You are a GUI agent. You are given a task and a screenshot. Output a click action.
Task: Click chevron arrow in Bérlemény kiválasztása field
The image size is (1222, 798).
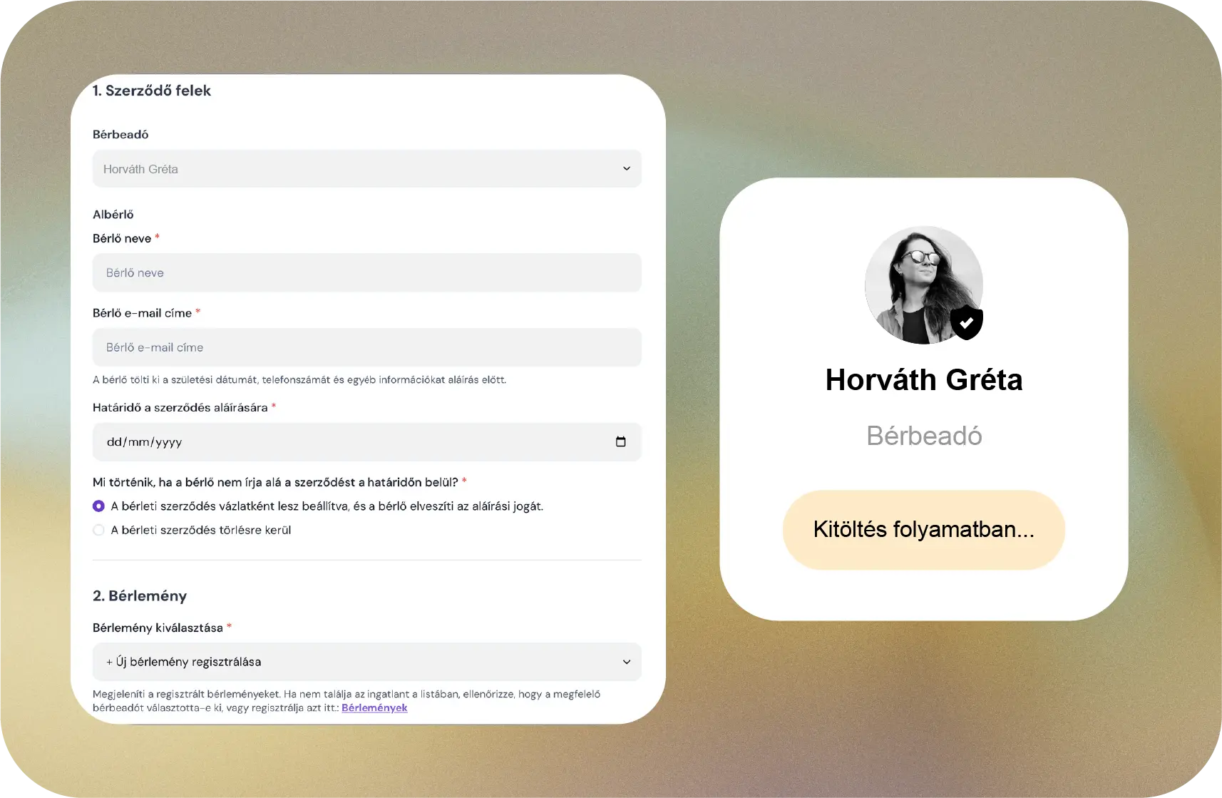tap(626, 662)
